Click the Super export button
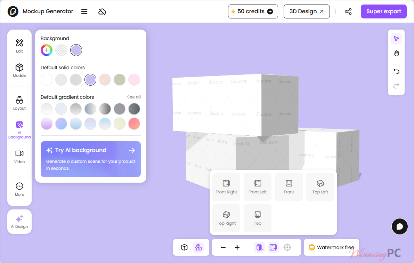Screen dimensions: 414x263 pyautogui.click(x=384, y=11)
